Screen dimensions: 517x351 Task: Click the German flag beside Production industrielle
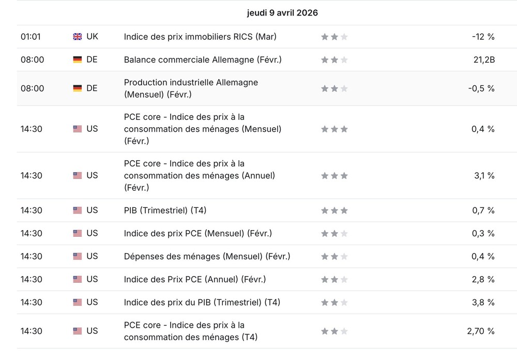click(78, 88)
